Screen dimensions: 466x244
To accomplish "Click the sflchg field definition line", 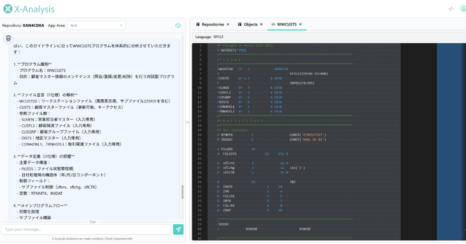I will pos(261,168).
